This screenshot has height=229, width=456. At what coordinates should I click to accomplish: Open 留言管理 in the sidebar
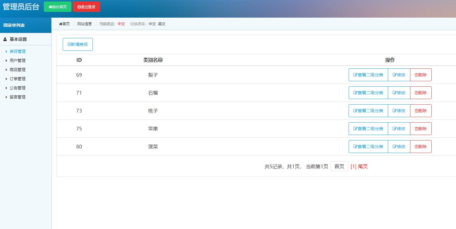pyautogui.click(x=18, y=97)
